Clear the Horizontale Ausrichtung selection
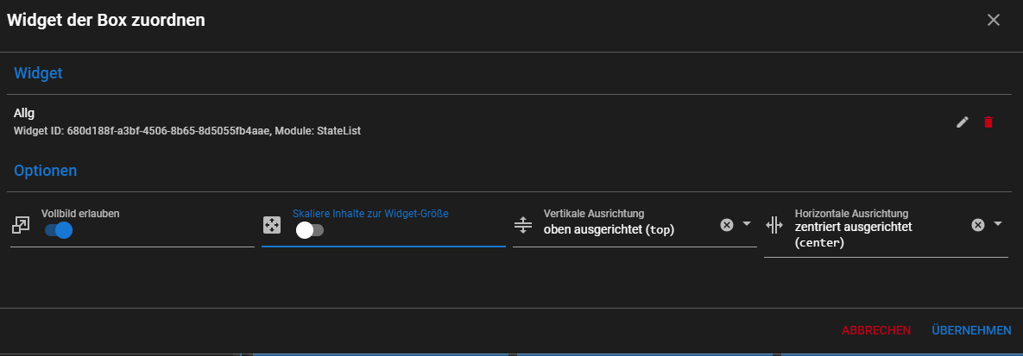 click(978, 225)
